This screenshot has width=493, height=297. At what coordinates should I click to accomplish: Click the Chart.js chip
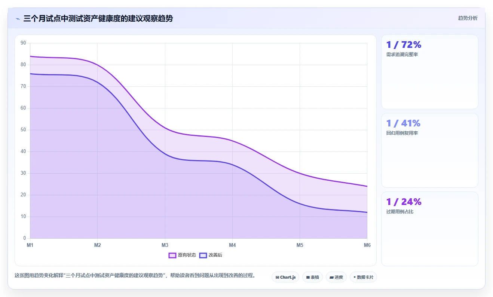tap(285, 277)
